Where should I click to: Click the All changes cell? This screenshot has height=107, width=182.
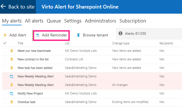(x=120, y=85)
